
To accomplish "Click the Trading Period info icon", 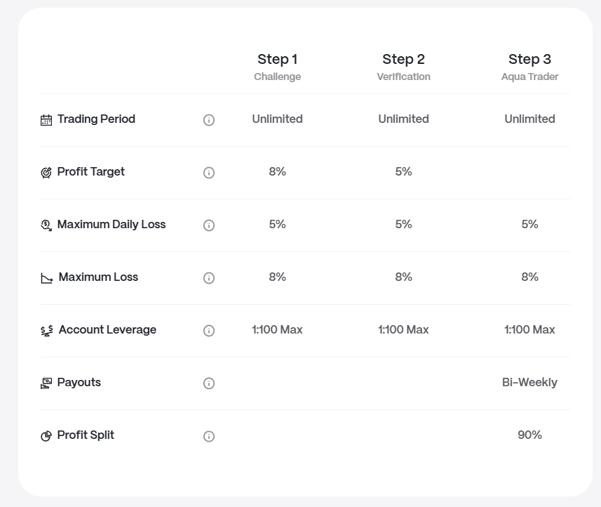I will pyautogui.click(x=209, y=120).
